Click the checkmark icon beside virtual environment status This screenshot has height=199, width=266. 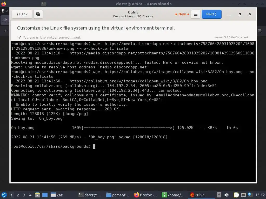click(19, 37)
